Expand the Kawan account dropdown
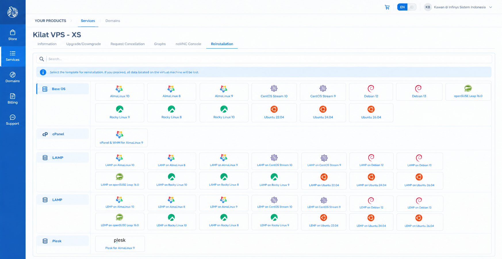Image resolution: width=502 pixels, height=259 pixels. 490,7
